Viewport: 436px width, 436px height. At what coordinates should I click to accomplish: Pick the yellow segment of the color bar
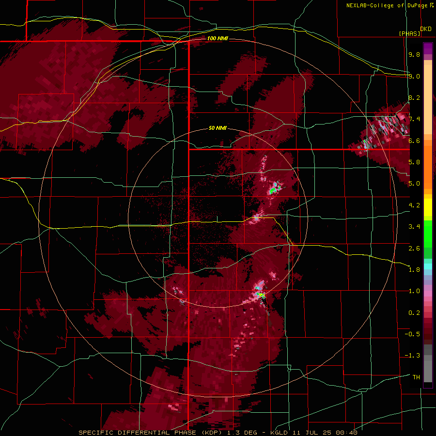point(428,207)
